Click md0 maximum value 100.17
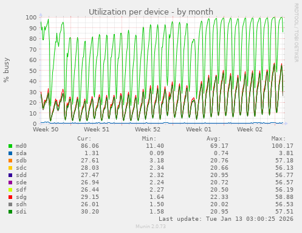 tap(283, 146)
